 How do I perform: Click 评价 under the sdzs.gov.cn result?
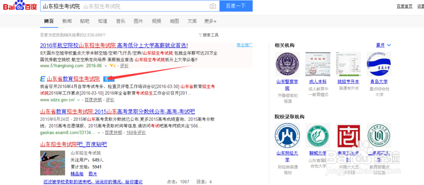(110, 100)
